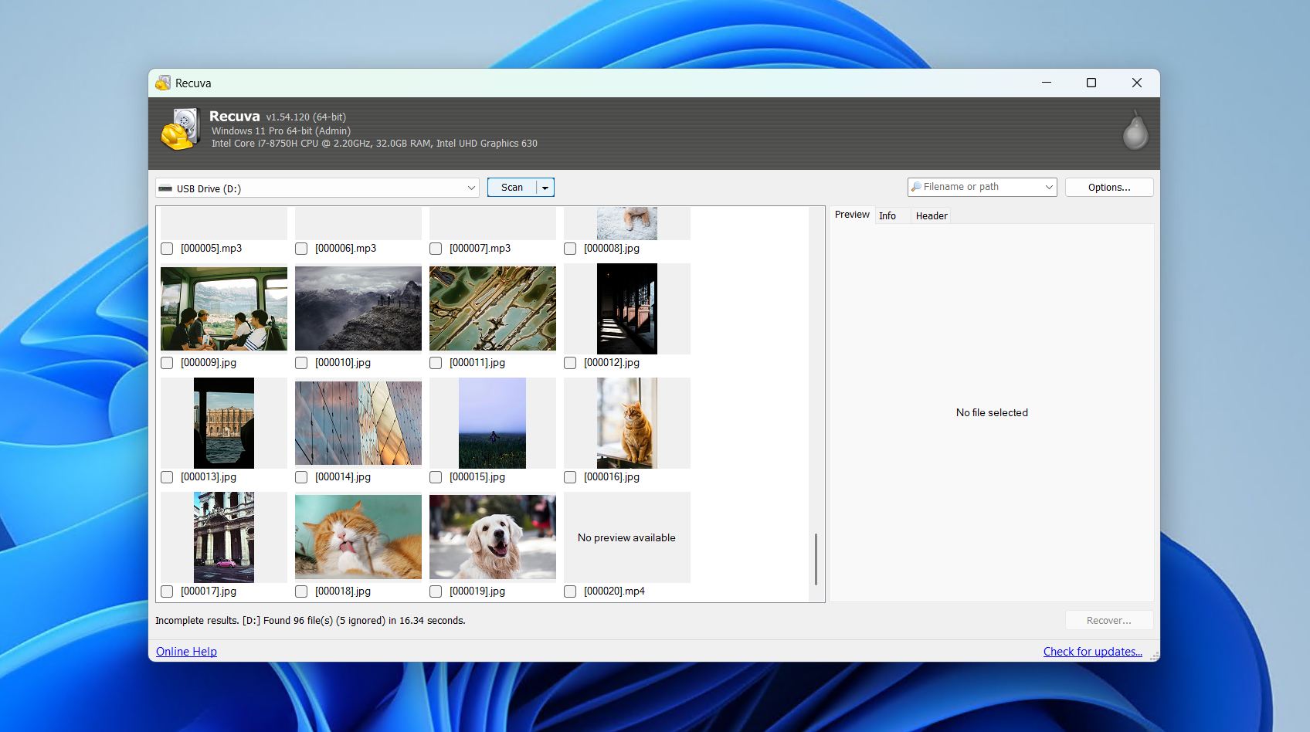
Task: Click the magnifier icon in filename search box
Action: [x=916, y=187]
